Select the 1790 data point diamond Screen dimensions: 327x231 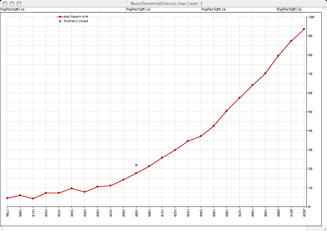tap(7, 198)
